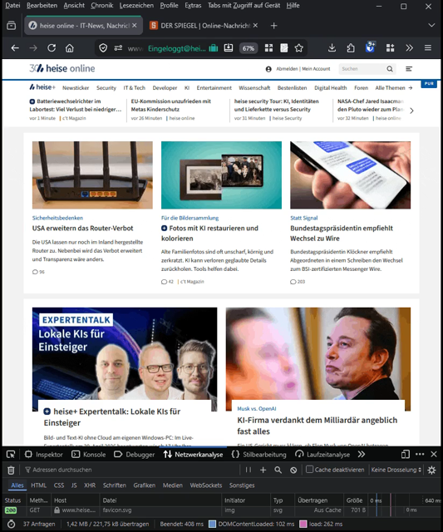Click Alle Themen arrow in navigation
The width and height of the screenshot is (443, 532).
(411, 88)
